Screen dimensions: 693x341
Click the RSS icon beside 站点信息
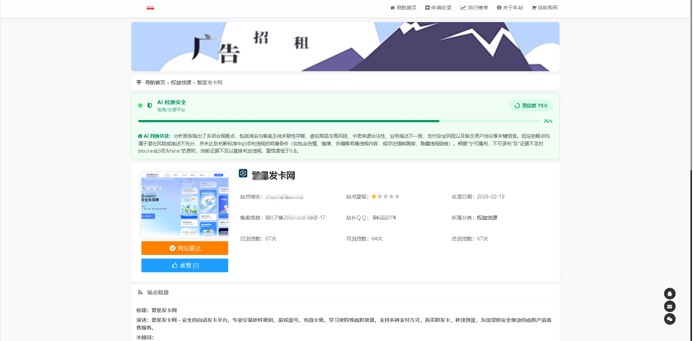pos(140,292)
